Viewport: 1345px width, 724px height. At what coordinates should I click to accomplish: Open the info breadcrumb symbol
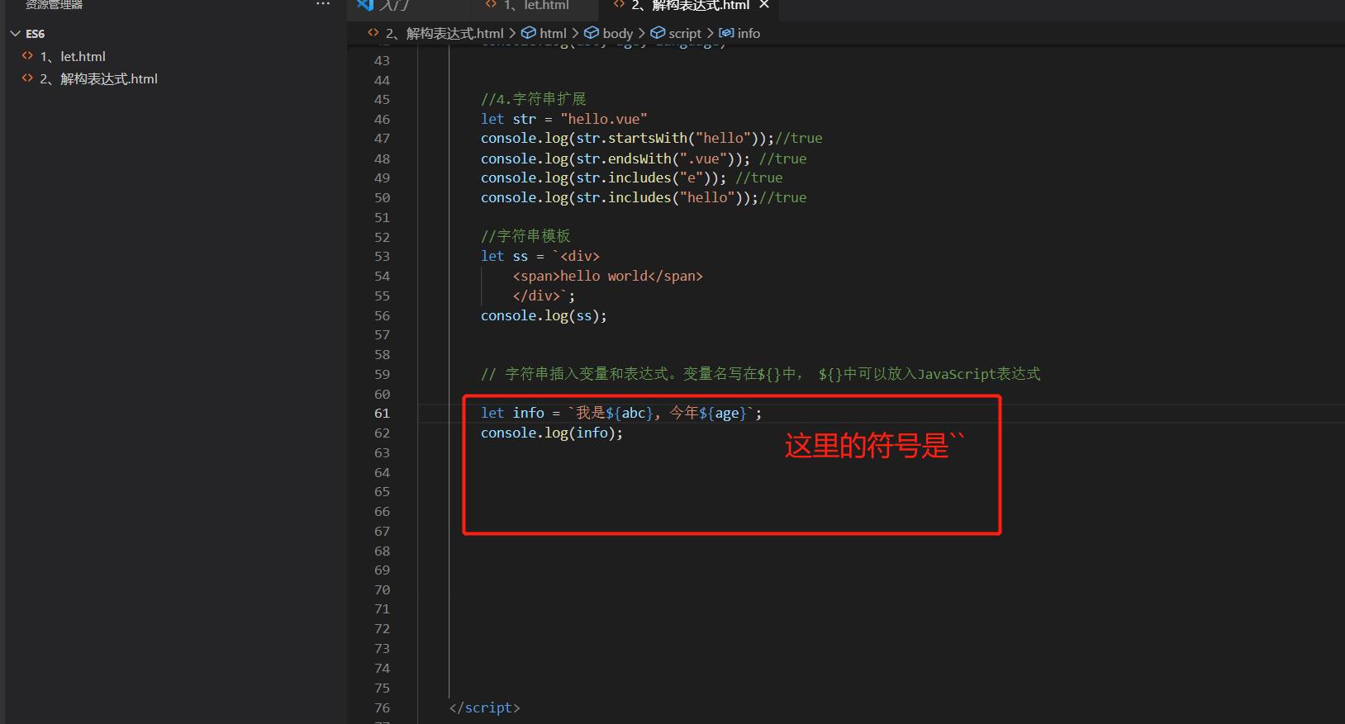tap(749, 33)
